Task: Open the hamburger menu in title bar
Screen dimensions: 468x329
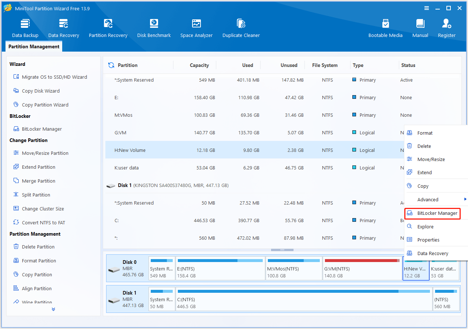Action: [427, 8]
